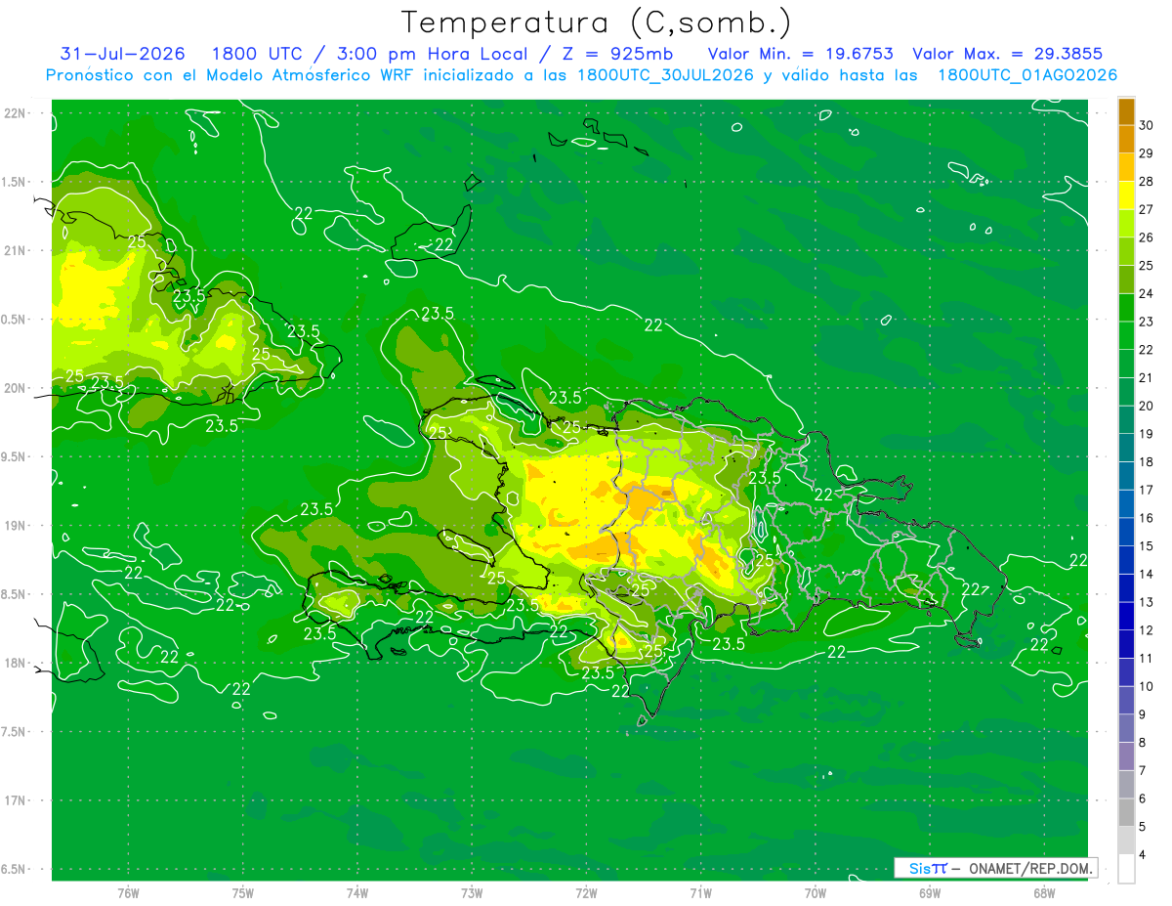Click the legend value 30
This screenshot has width=1172, height=906.
[x=1147, y=125]
